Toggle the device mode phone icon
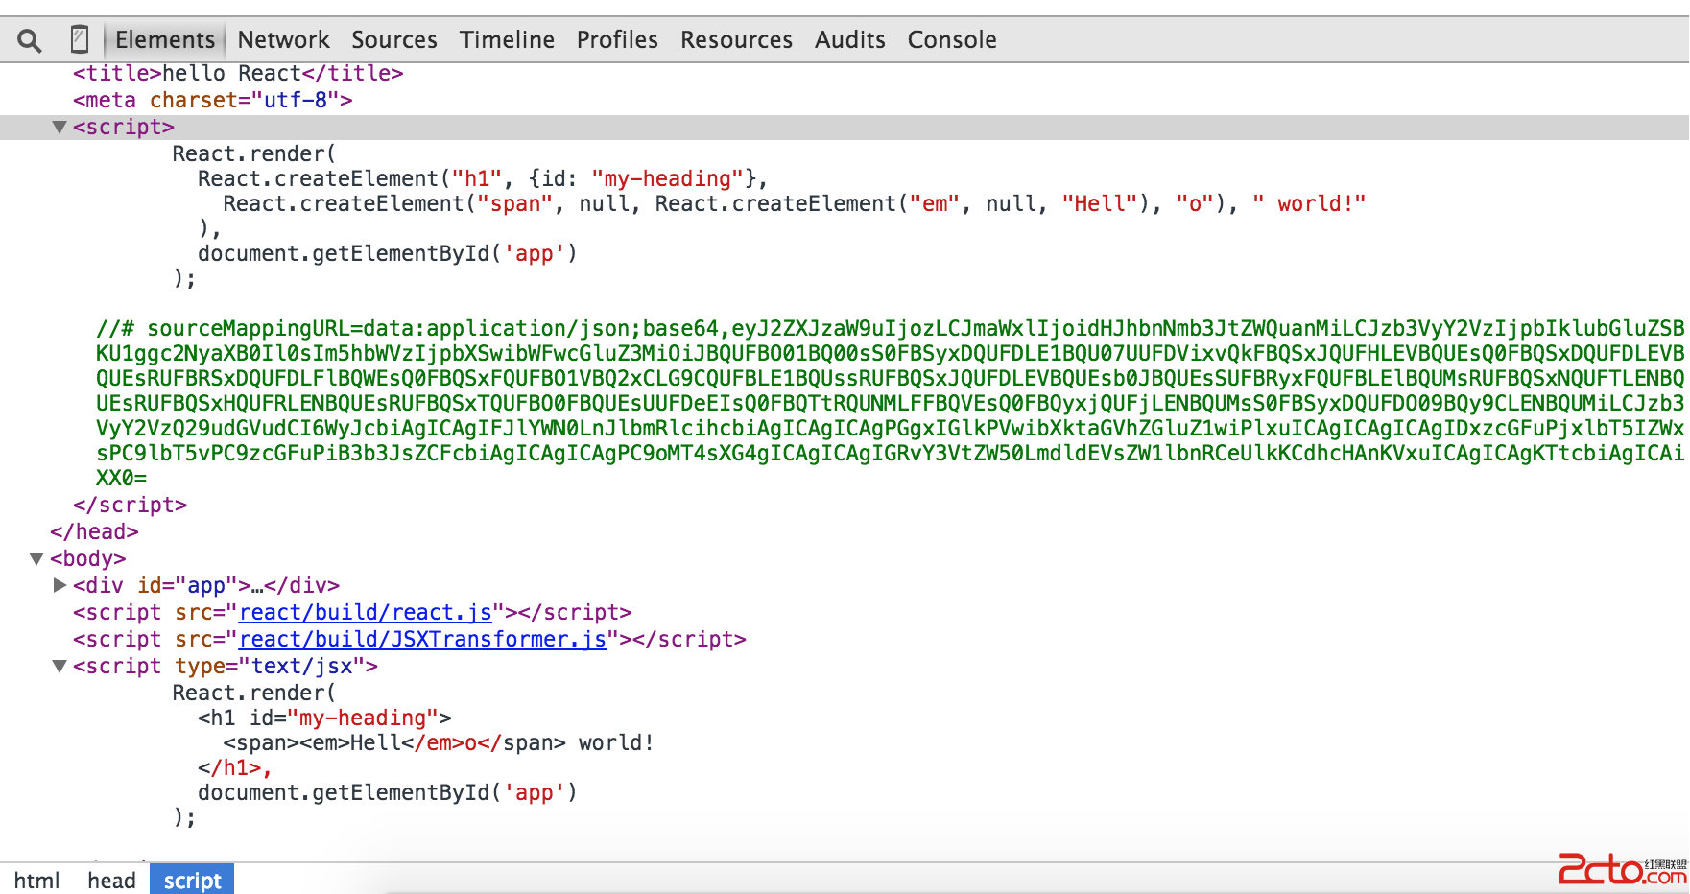 80,39
